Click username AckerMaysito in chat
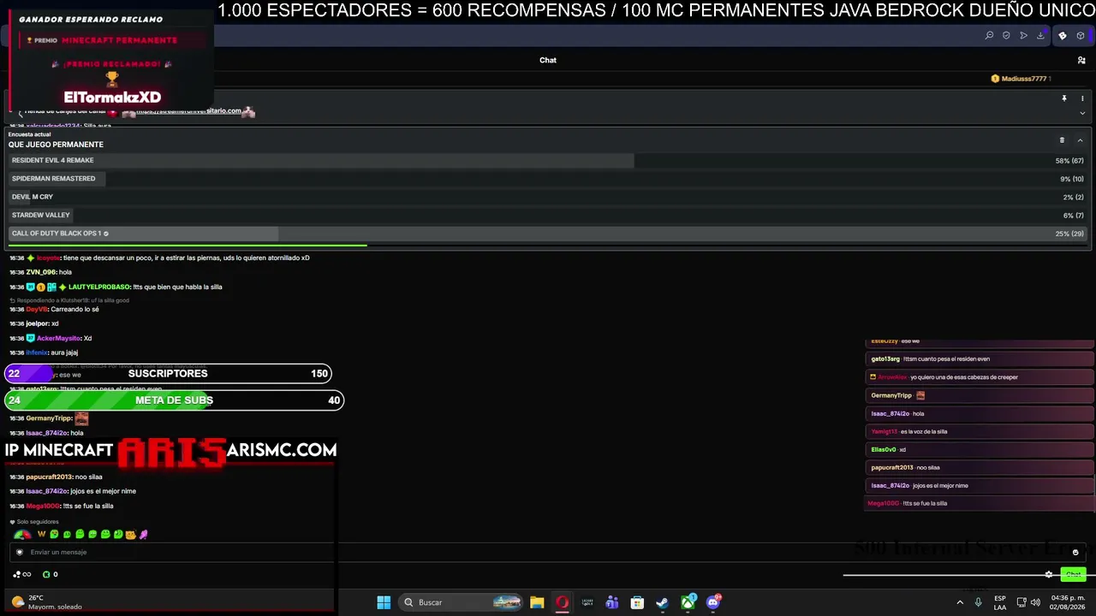This screenshot has width=1096, height=616. (58, 338)
